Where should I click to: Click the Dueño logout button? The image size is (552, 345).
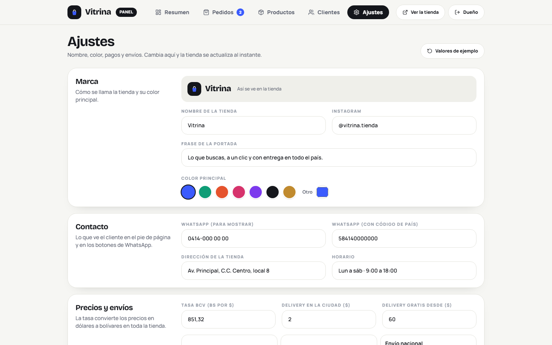(x=466, y=12)
